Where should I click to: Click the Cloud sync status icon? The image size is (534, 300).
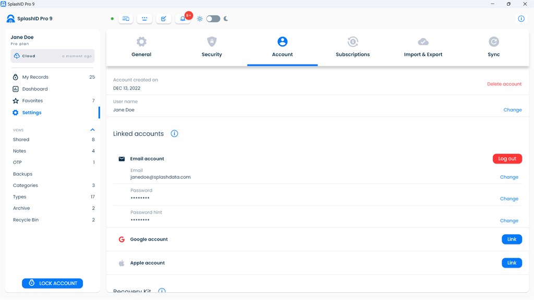point(17,56)
